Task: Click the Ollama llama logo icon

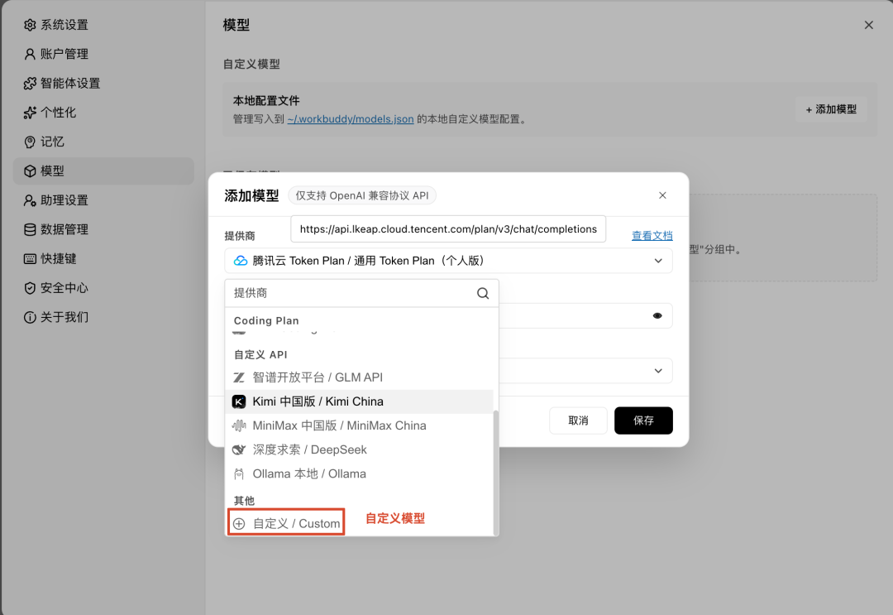Action: (239, 473)
